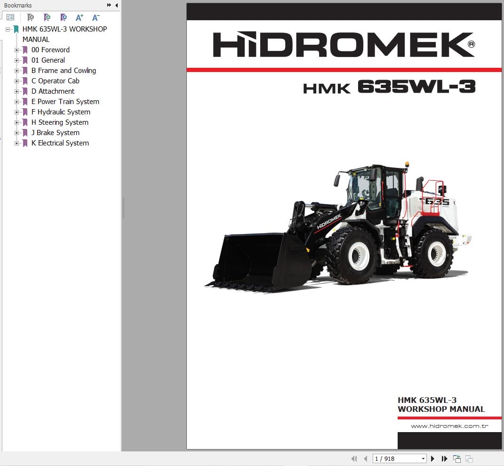Go to J Brake System section
Screen dimensions: 504x466
coord(55,132)
